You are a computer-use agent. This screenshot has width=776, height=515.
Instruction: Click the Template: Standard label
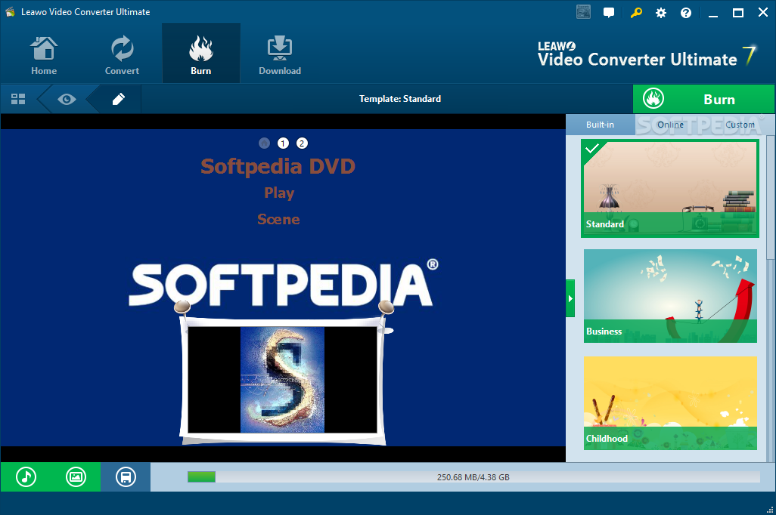point(400,99)
